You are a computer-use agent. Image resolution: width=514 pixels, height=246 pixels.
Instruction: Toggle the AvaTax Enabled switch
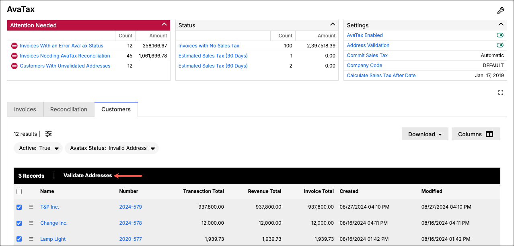click(x=500, y=35)
